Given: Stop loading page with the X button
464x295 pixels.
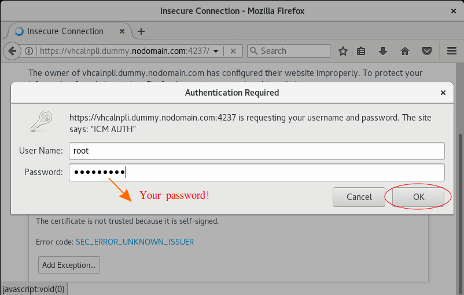Looking at the screenshot, I should click(x=233, y=51).
